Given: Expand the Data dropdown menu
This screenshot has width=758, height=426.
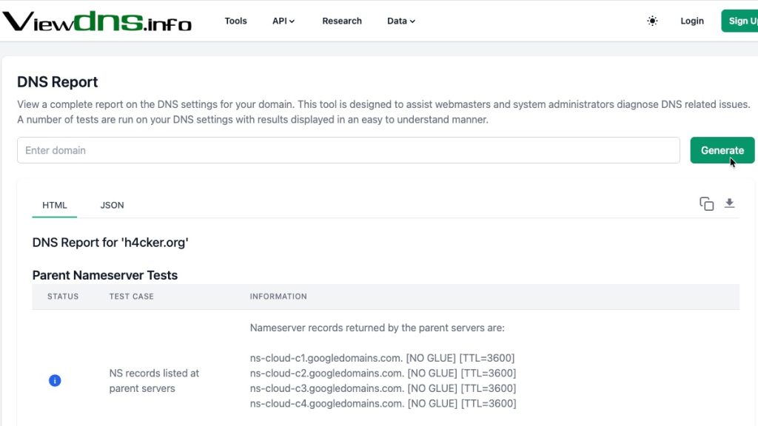Looking at the screenshot, I should click(x=400, y=21).
